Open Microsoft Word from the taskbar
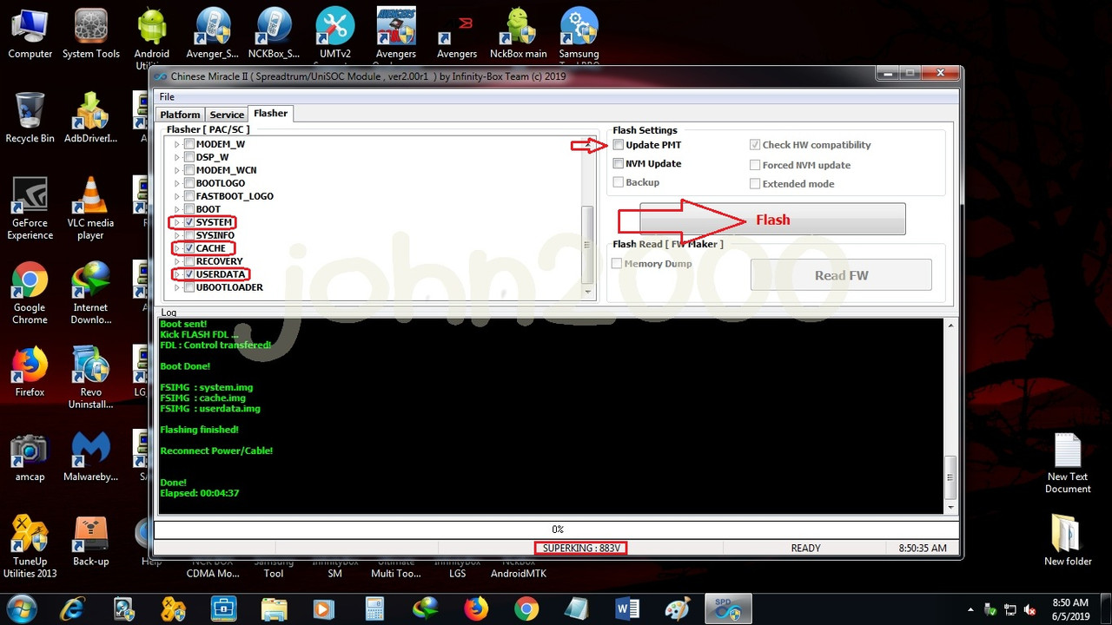Image resolution: width=1112 pixels, height=625 pixels. click(x=626, y=609)
